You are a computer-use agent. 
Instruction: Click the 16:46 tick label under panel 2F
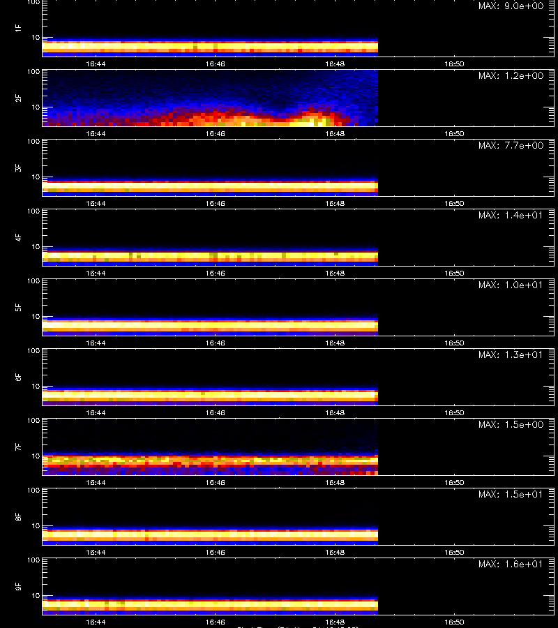pyautogui.click(x=216, y=134)
